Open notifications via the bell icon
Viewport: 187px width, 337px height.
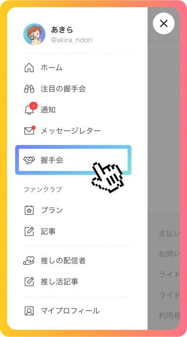[x=29, y=110]
